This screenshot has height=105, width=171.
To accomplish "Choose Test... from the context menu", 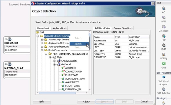I will click(79, 48).
